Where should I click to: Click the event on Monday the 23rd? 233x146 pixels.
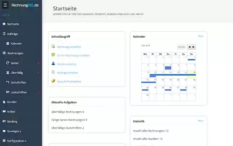click(145, 90)
